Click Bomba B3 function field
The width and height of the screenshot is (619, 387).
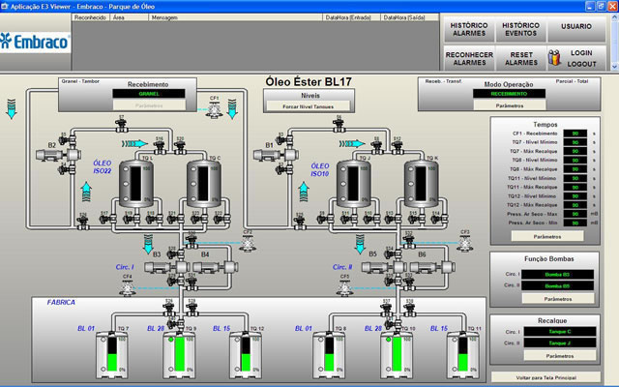tap(559, 275)
